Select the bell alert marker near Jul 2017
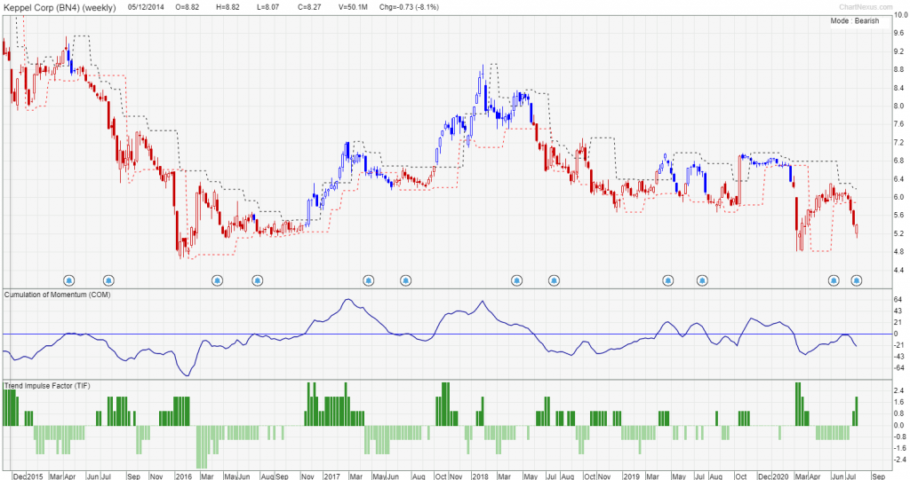The image size is (910, 480). click(405, 280)
